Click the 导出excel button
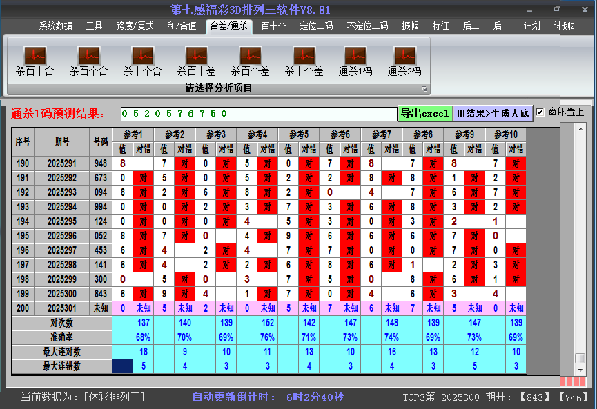 pos(424,113)
